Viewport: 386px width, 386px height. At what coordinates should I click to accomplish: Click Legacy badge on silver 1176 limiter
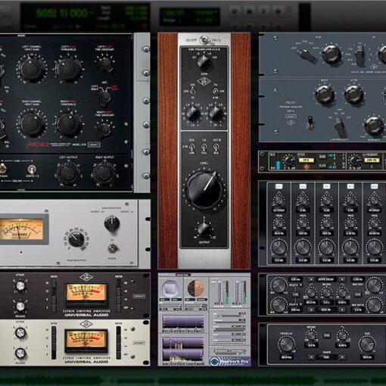click(139, 343)
